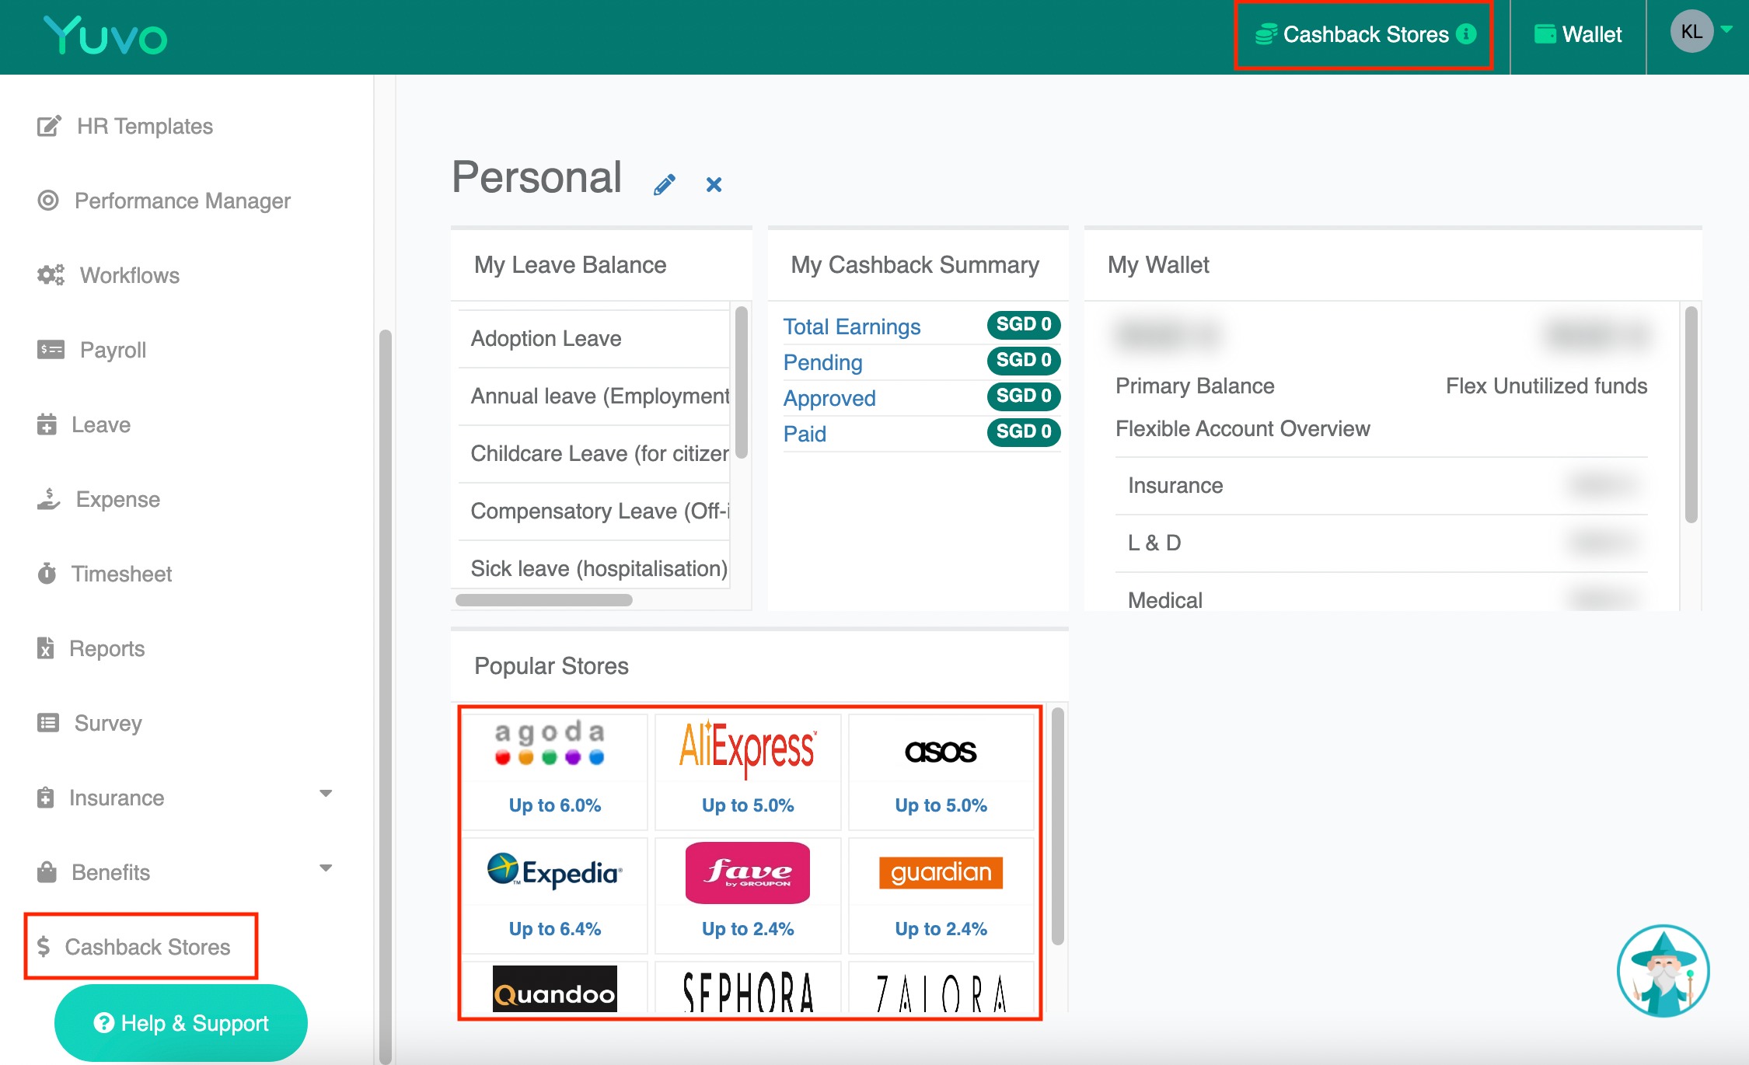Open Payroll in sidebar
Viewport: 1749px width, 1065px height.
point(113,350)
